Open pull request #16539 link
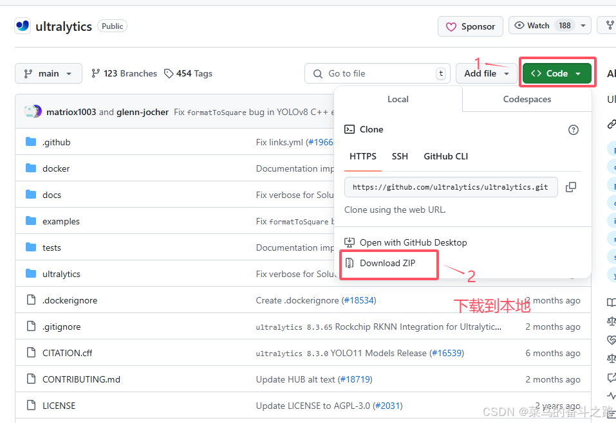The height and width of the screenshot is (423, 616). (x=447, y=353)
